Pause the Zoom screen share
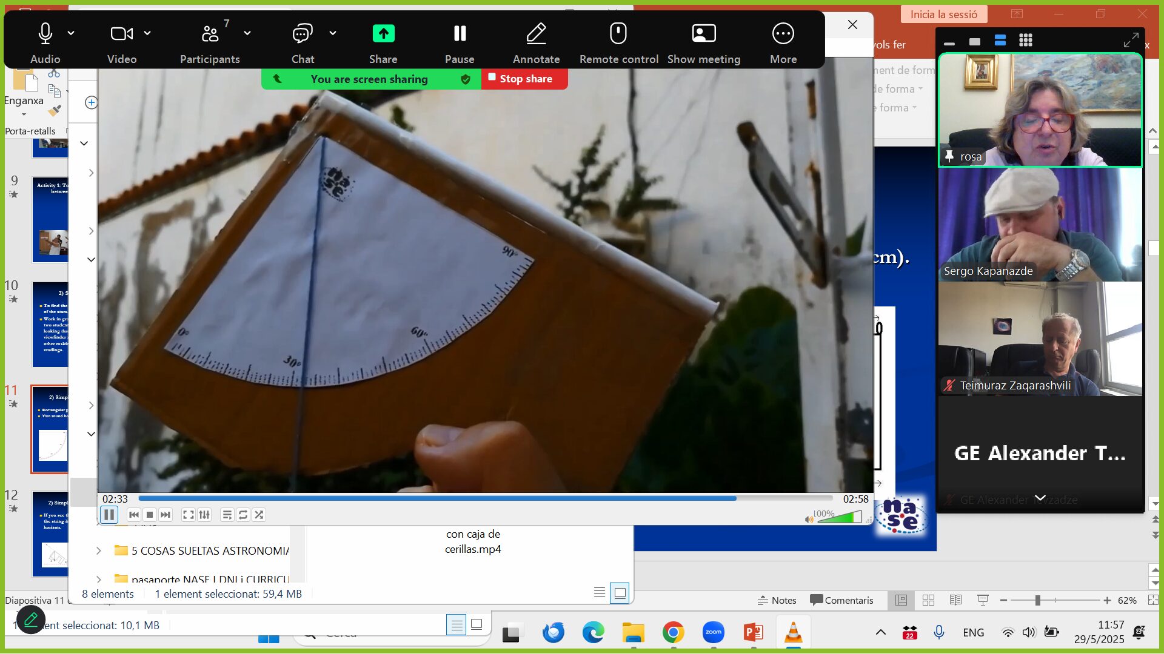 pyautogui.click(x=460, y=33)
